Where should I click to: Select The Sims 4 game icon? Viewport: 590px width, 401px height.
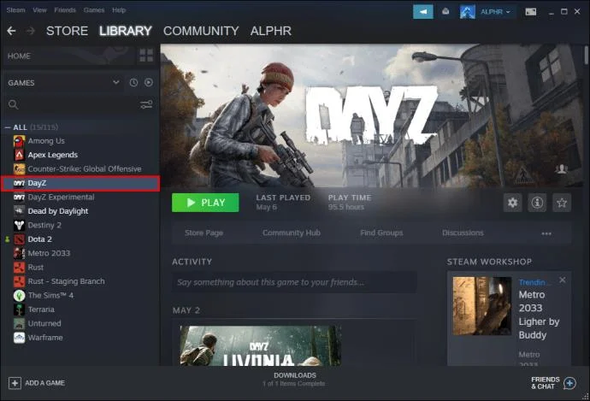click(19, 296)
